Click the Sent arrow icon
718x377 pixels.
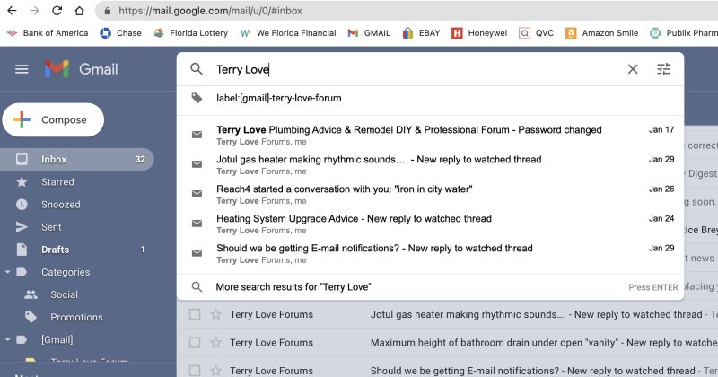pyautogui.click(x=22, y=227)
